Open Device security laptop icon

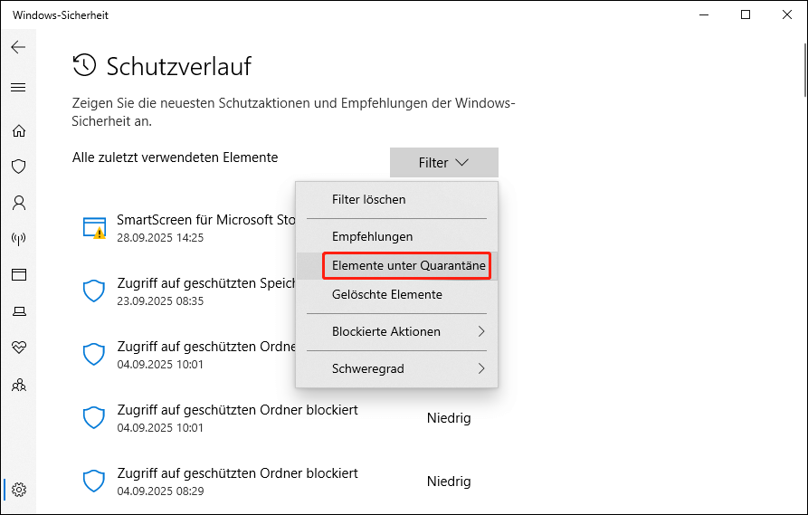18,311
